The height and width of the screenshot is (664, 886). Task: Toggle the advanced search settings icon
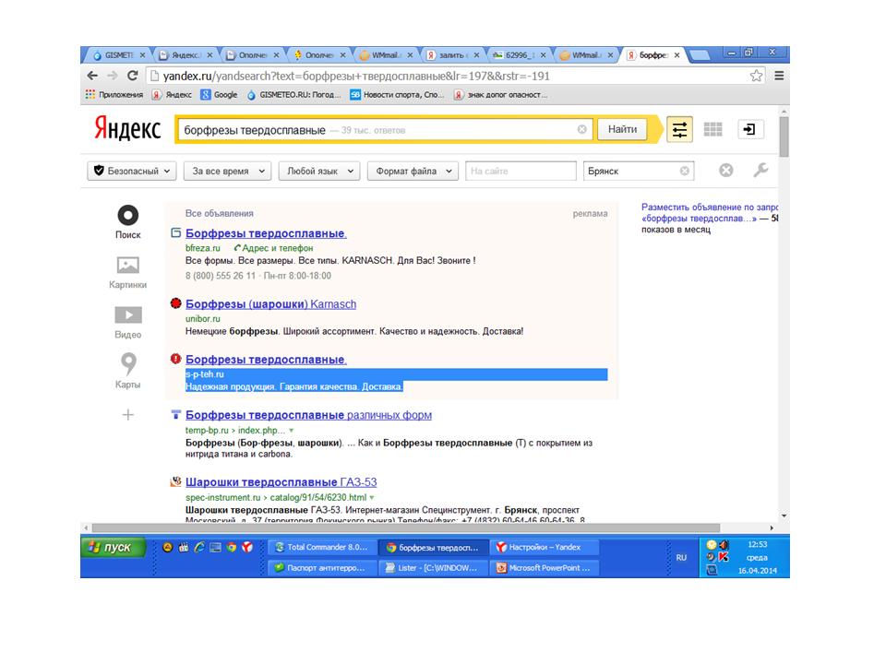[679, 129]
